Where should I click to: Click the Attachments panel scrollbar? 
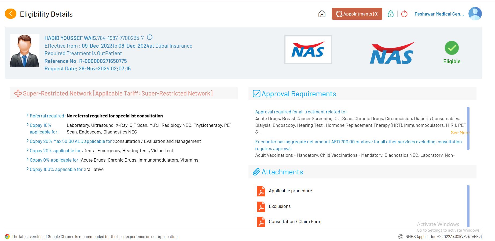(x=468, y=205)
